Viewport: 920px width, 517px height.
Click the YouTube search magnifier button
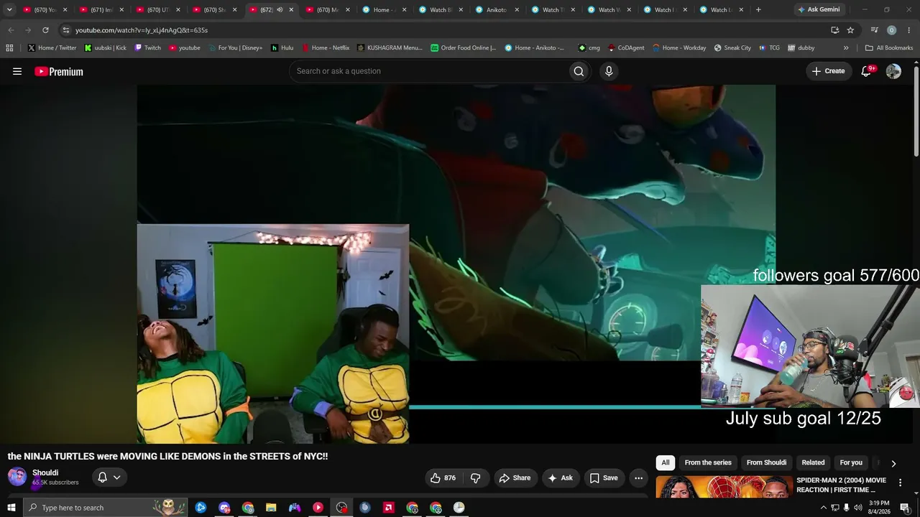coord(579,71)
